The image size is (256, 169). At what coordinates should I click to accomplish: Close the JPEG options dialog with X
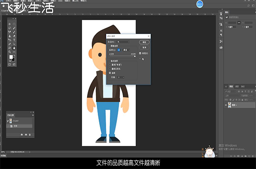tap(148, 36)
